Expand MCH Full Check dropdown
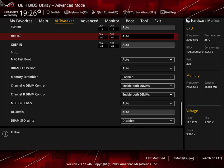This screenshot has width=224, height=168. [147, 103]
